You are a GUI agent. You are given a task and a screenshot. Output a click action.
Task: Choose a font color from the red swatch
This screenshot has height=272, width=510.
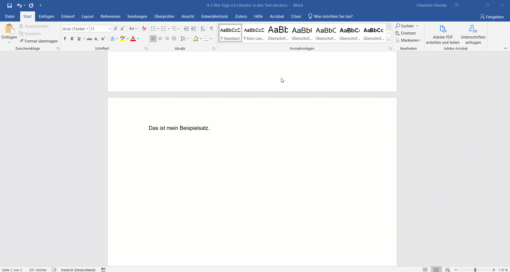tap(133, 39)
